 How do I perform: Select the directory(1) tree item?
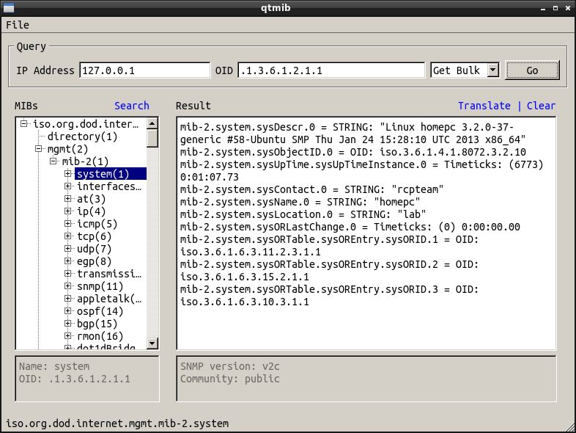pos(82,137)
